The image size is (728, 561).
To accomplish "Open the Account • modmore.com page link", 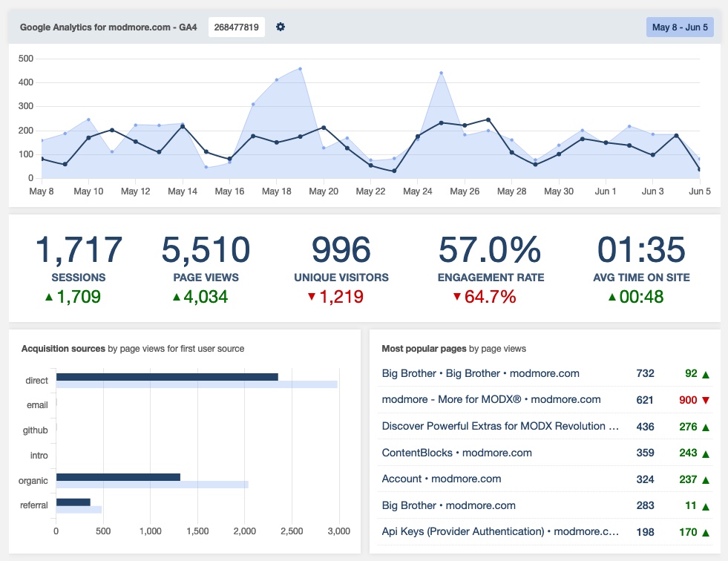I will coord(442,479).
